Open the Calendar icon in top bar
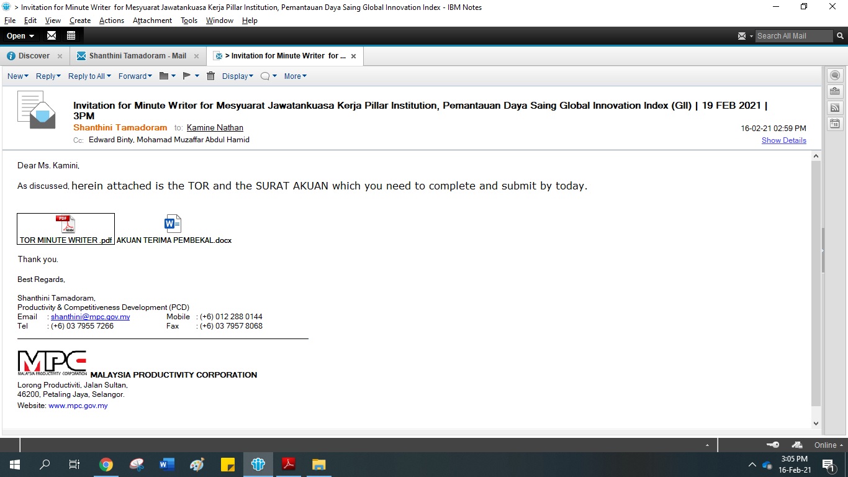 click(71, 35)
